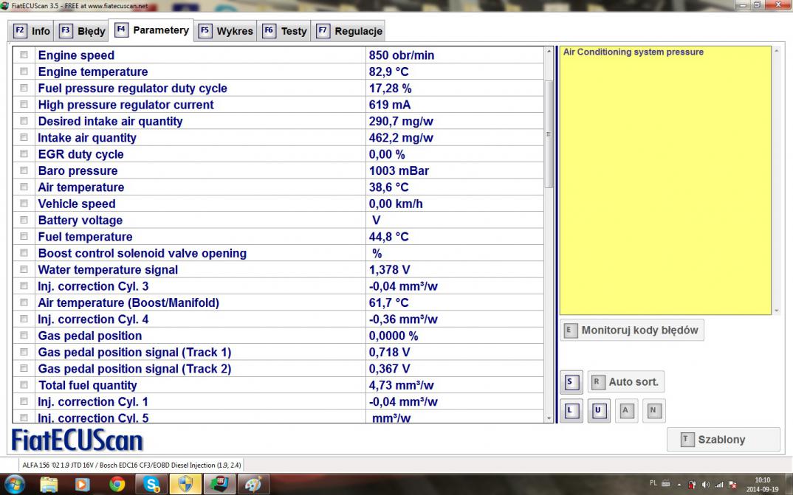Open the Szablony templates button
The height and width of the screenshot is (495, 793).
(x=723, y=440)
